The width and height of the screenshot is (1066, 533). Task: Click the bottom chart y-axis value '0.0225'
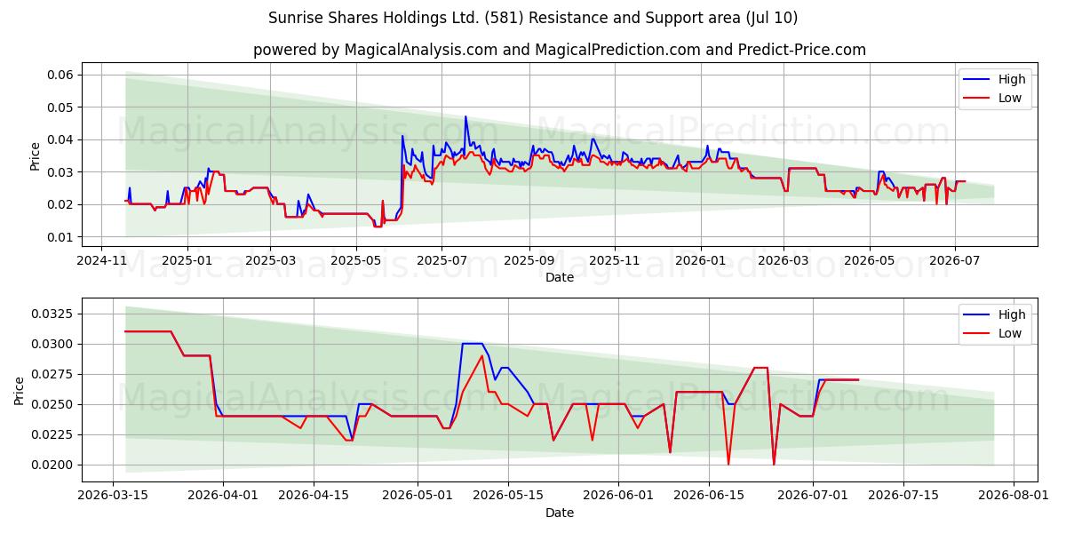click(x=52, y=434)
